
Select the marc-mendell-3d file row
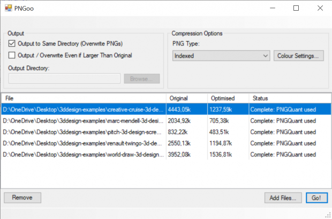click(83, 121)
